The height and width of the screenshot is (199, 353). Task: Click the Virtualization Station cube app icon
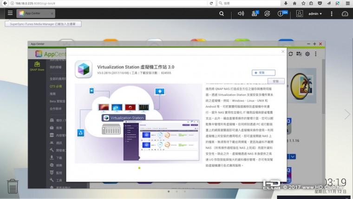click(84, 69)
